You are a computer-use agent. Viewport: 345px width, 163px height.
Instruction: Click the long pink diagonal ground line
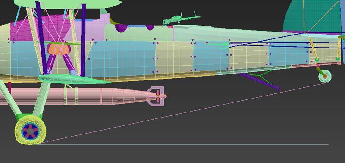click(182, 113)
